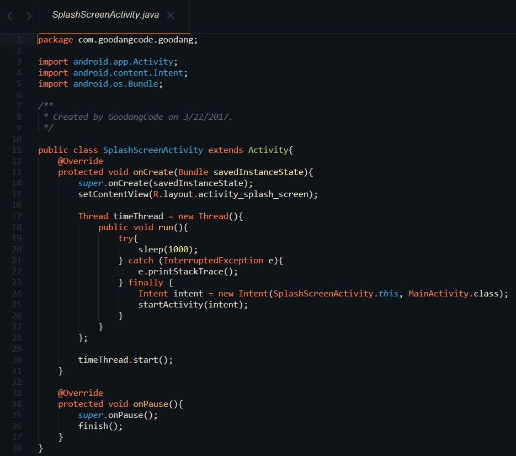This screenshot has height=456, width=516.
Task: Go forward with the right navigation arrow
Action: pos(29,16)
